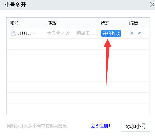
Task: Click the 游戏 column header
Action: (x=52, y=23)
